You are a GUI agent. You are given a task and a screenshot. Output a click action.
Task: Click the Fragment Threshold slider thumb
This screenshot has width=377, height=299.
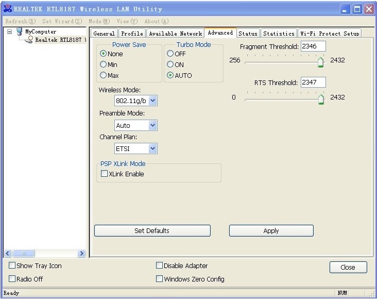[x=320, y=62]
